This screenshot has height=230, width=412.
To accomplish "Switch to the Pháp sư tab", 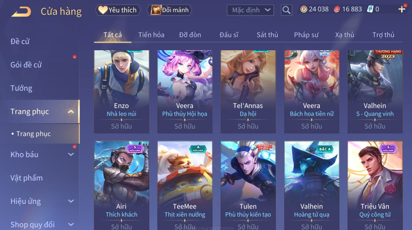I will pos(306,35).
